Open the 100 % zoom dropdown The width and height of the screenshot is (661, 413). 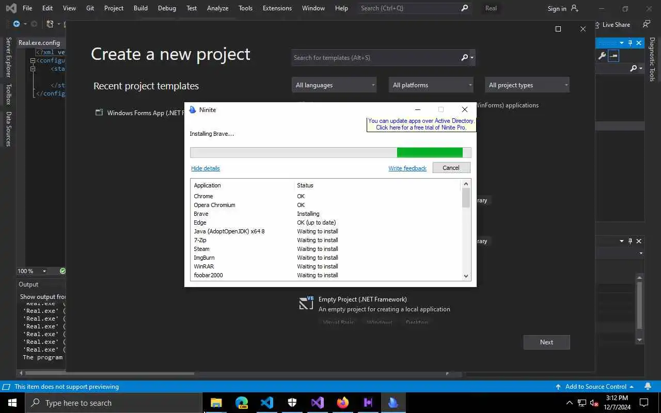pos(44,271)
